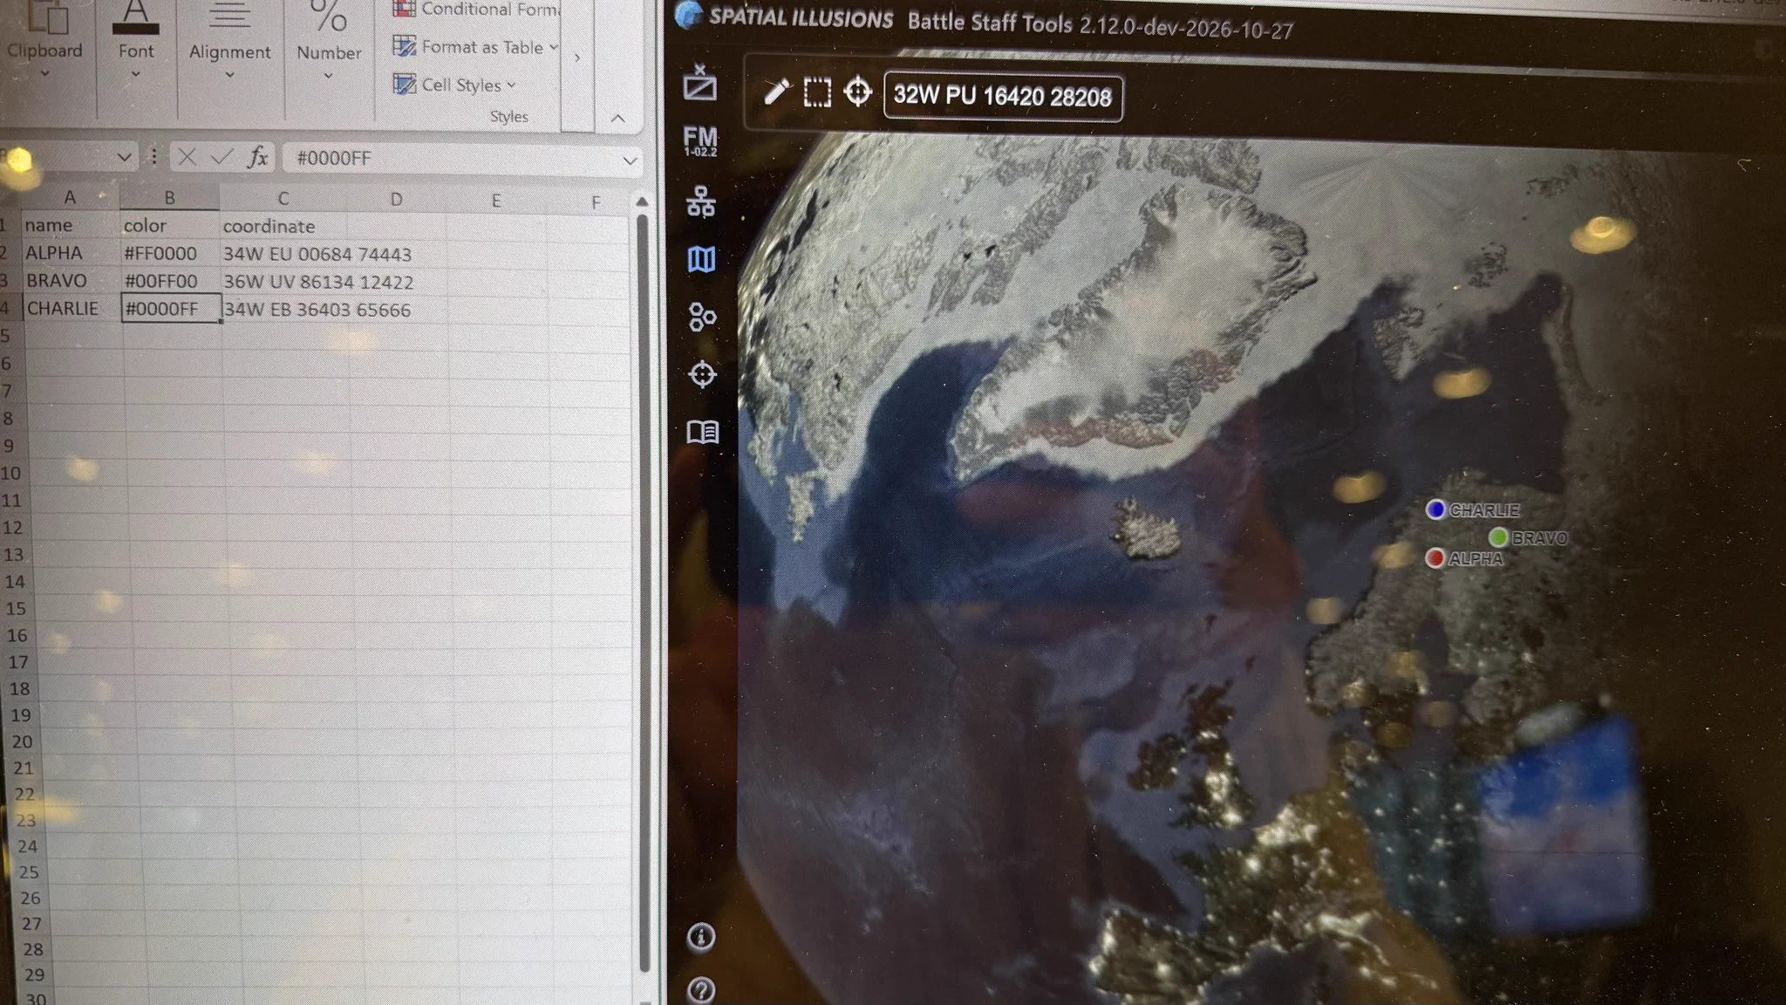Open the connected circles graph tool
This screenshot has height=1005, width=1786.
click(x=702, y=317)
